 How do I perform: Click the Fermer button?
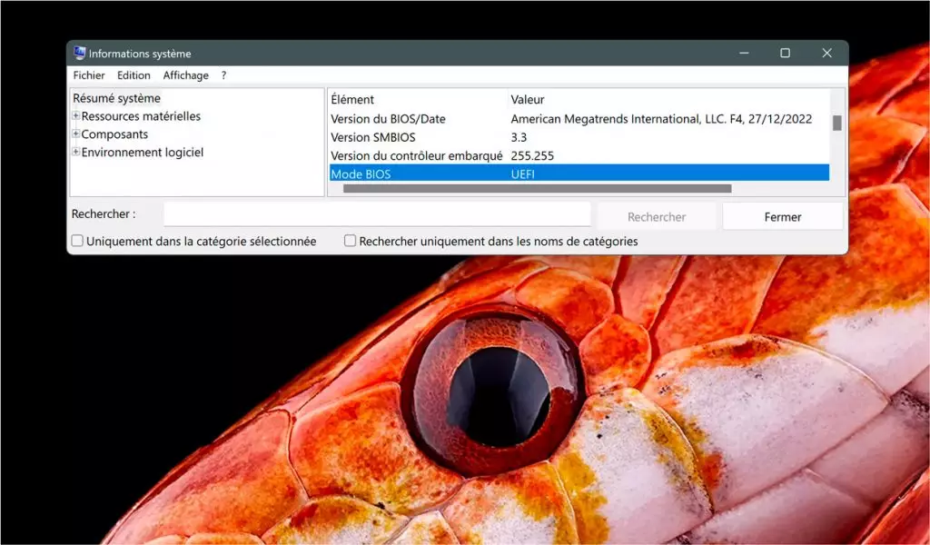tap(782, 216)
